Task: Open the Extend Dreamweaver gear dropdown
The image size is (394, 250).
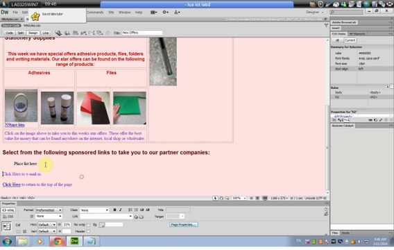Action: click(165, 12)
